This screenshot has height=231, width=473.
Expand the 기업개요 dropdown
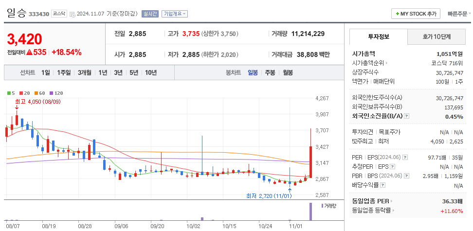pos(175,14)
